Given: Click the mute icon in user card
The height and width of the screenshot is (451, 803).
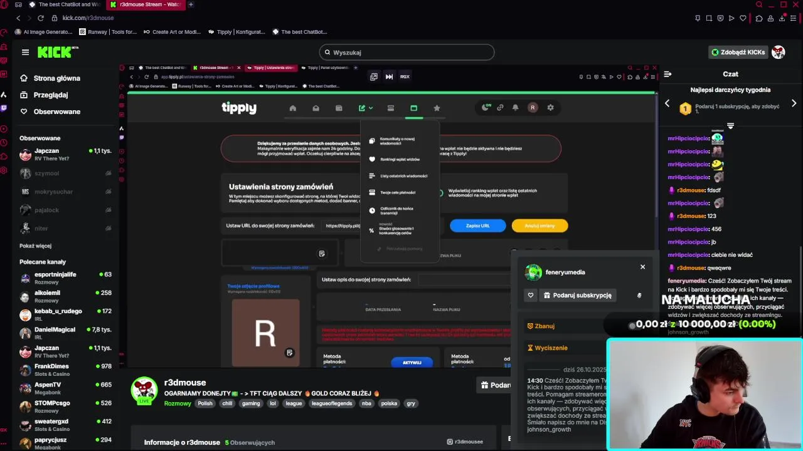Looking at the screenshot, I should click(639, 295).
